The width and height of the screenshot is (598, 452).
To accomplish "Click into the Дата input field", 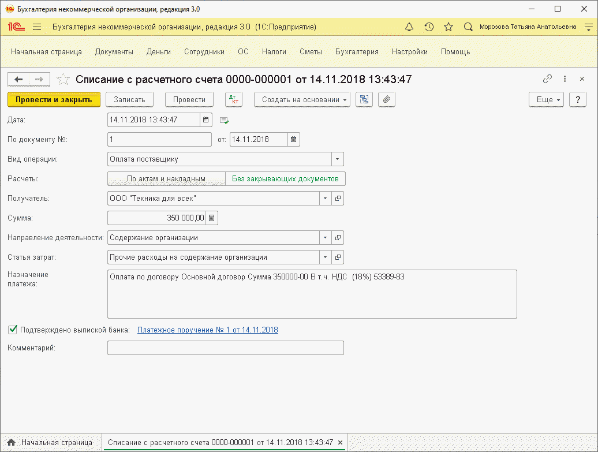I will tap(154, 119).
